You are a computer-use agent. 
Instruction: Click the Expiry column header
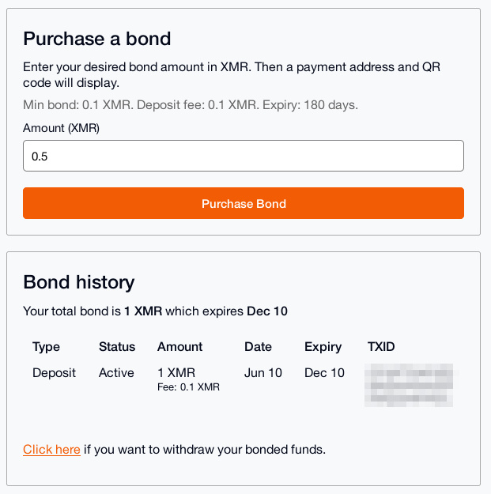tap(323, 346)
